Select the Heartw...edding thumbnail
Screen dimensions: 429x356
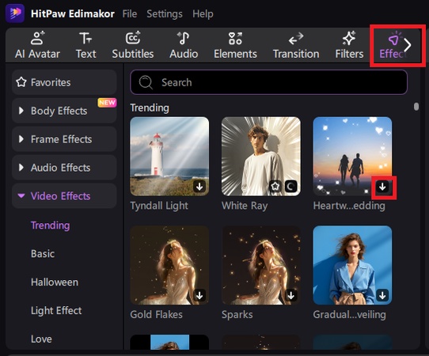coord(352,156)
